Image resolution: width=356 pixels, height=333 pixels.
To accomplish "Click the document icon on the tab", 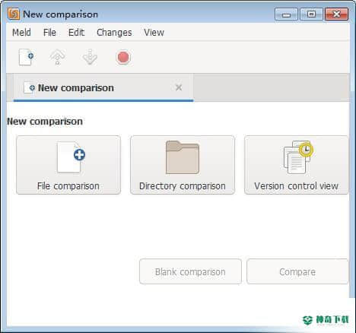I will 30,87.
